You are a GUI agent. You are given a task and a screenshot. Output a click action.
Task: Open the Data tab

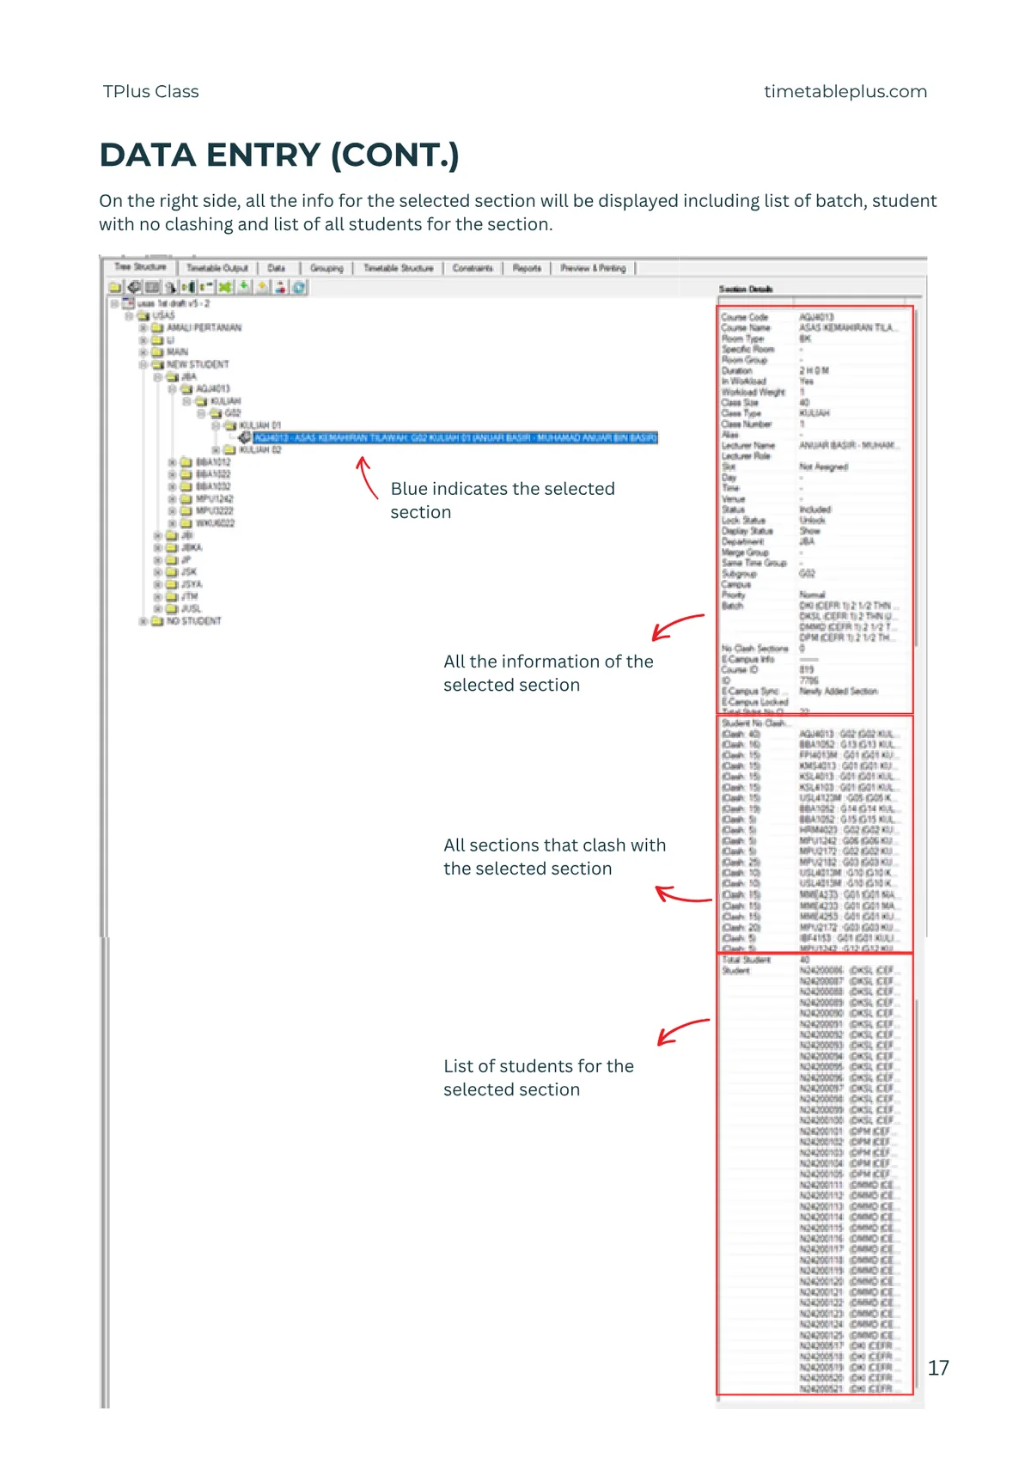[276, 268]
